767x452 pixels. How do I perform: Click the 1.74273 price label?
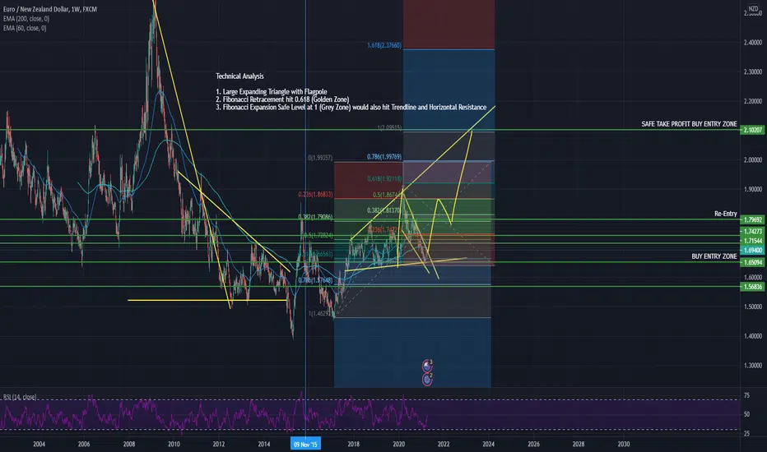point(752,231)
